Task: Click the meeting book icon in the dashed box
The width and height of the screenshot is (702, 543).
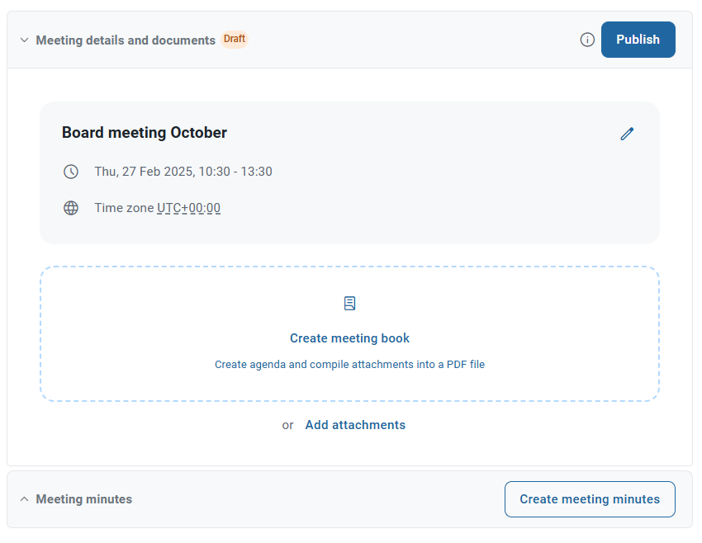Action: [349, 304]
